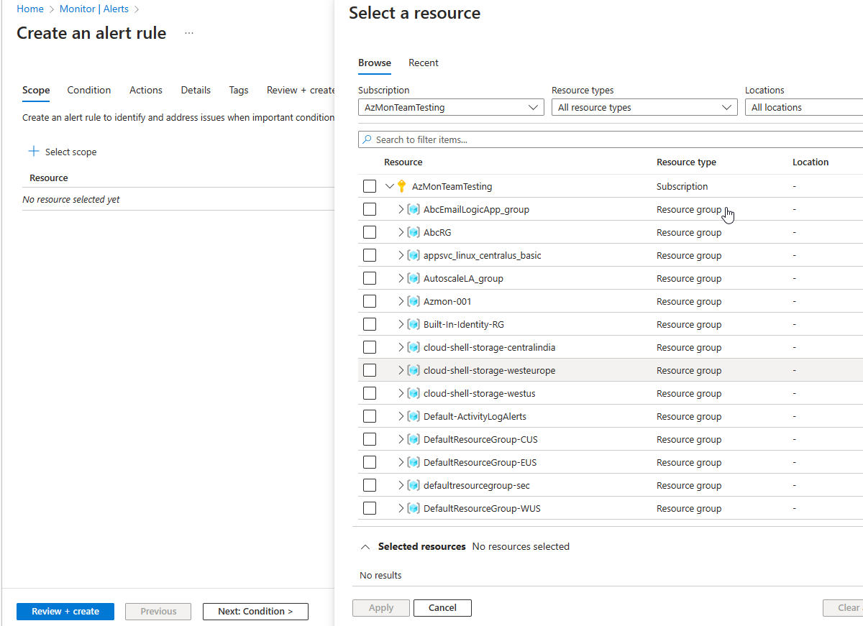Click the Select scope link
This screenshot has width=863, height=626.
[x=70, y=152]
